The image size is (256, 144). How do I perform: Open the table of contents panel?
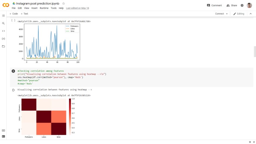[3, 16]
